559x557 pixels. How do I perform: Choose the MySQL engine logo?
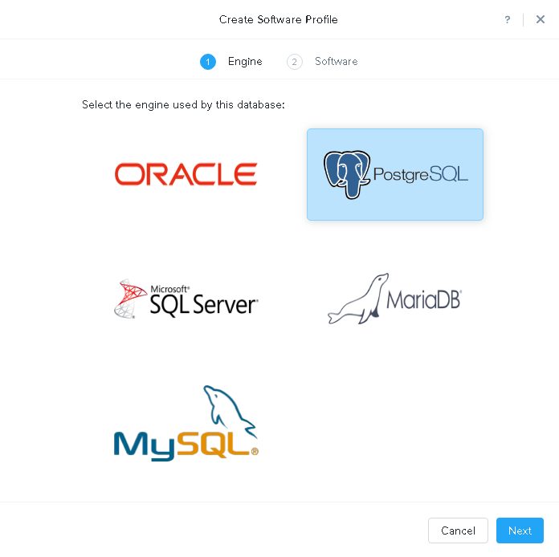click(x=186, y=423)
